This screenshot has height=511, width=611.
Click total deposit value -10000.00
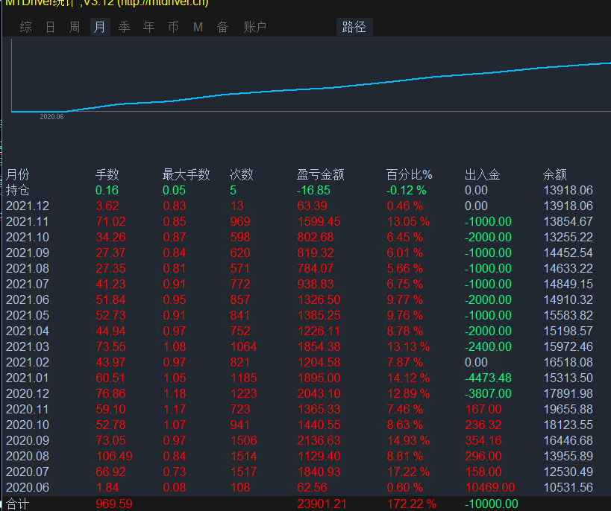(x=492, y=504)
